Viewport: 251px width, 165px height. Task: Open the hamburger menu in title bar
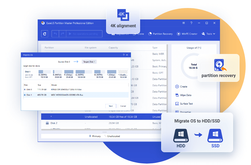[183, 23]
